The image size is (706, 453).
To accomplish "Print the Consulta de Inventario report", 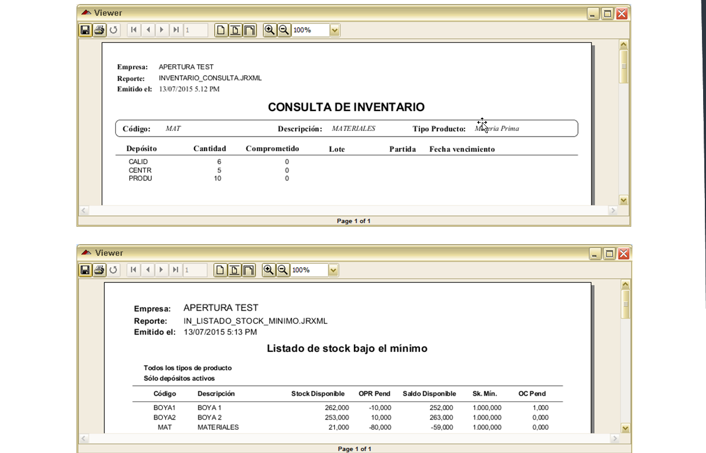I will 99,30.
